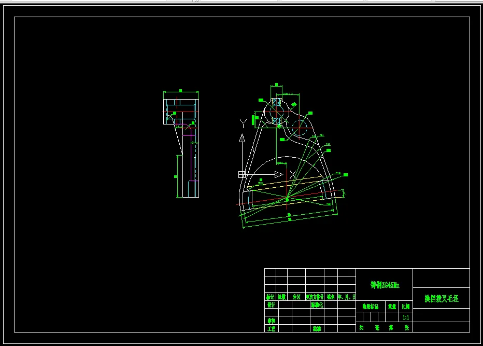Click the 阶段标记 label
Image resolution: width=483 pixels, height=346 pixels.
pyautogui.click(x=370, y=307)
